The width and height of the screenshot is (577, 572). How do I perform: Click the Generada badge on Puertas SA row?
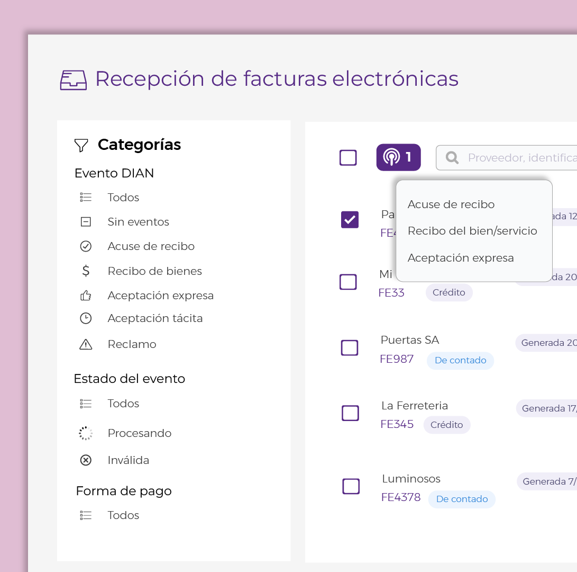pyautogui.click(x=546, y=343)
